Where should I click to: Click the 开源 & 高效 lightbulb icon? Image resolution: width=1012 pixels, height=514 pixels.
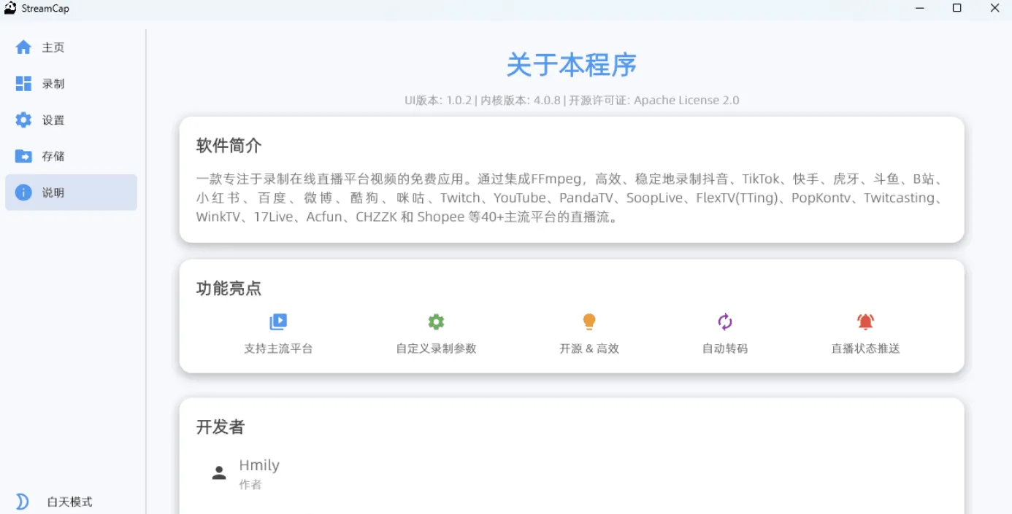(x=589, y=321)
